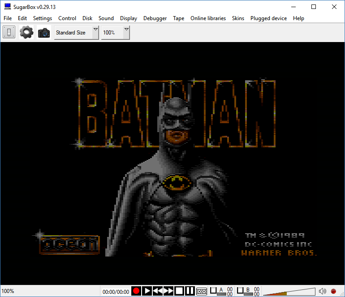Close the SugarBox window
345x297 pixels.
pyautogui.click(x=334, y=7)
